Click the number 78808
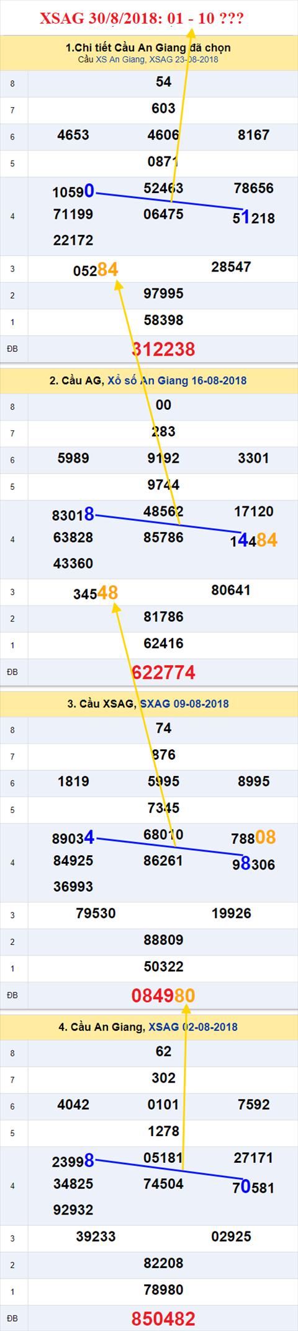Viewport: 298px width, 1331px height. pos(254,838)
